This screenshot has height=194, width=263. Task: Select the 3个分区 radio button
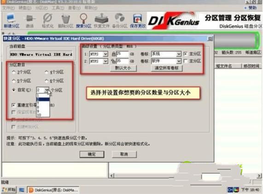[14, 72]
